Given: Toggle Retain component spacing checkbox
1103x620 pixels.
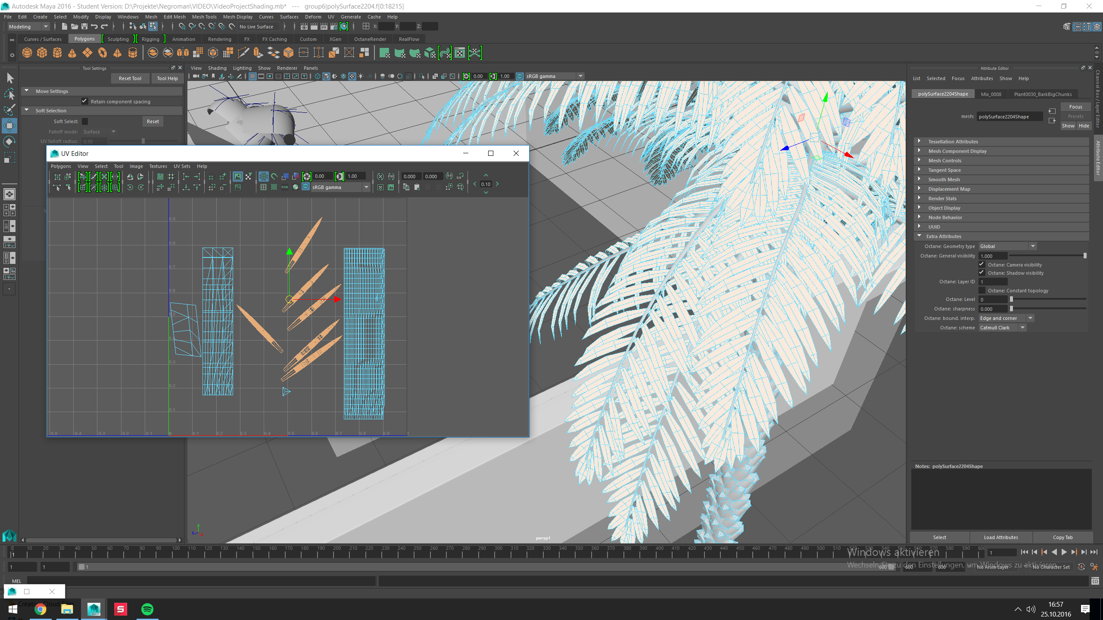Looking at the screenshot, I should pos(84,101).
